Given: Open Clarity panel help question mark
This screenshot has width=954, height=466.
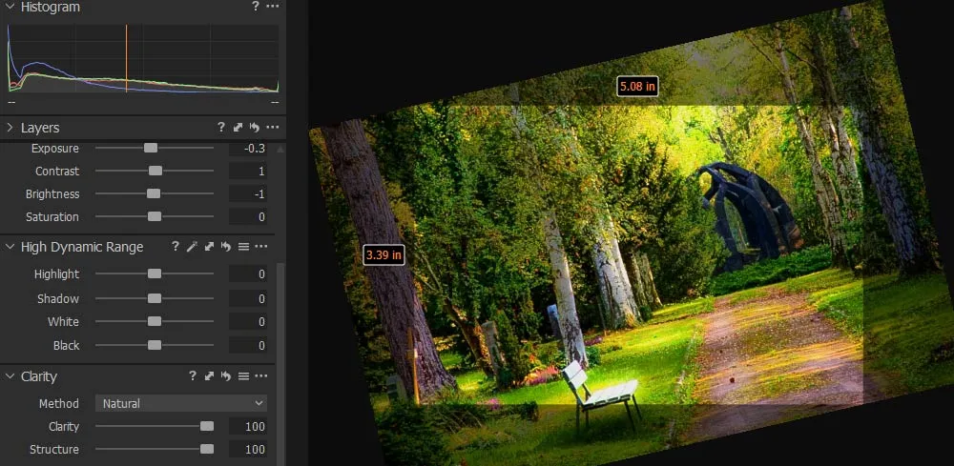Looking at the screenshot, I should pos(193,376).
